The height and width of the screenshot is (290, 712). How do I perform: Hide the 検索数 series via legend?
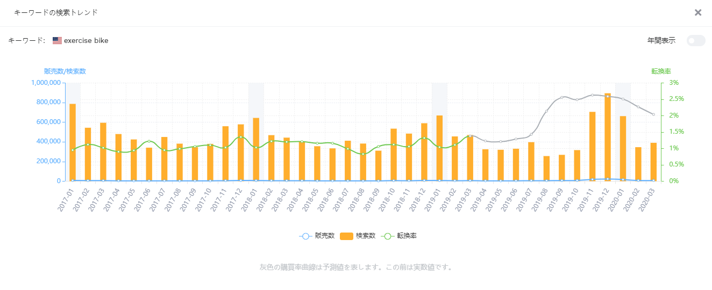358,236
